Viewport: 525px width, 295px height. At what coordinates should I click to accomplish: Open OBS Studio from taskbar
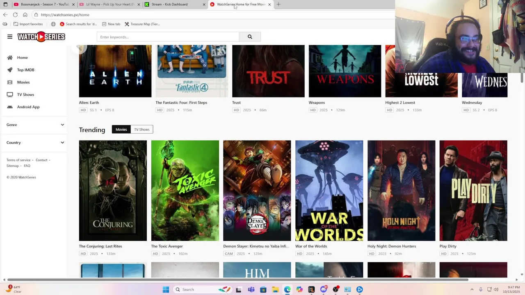point(336,290)
